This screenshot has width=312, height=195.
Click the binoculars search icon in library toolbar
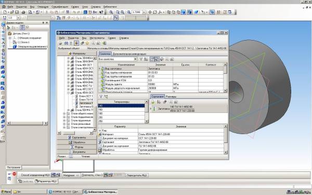(x=66, y=43)
